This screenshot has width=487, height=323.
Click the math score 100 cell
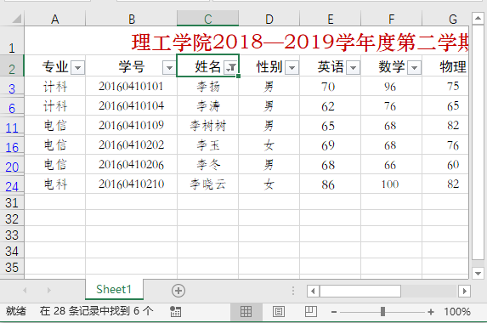pyautogui.click(x=392, y=184)
